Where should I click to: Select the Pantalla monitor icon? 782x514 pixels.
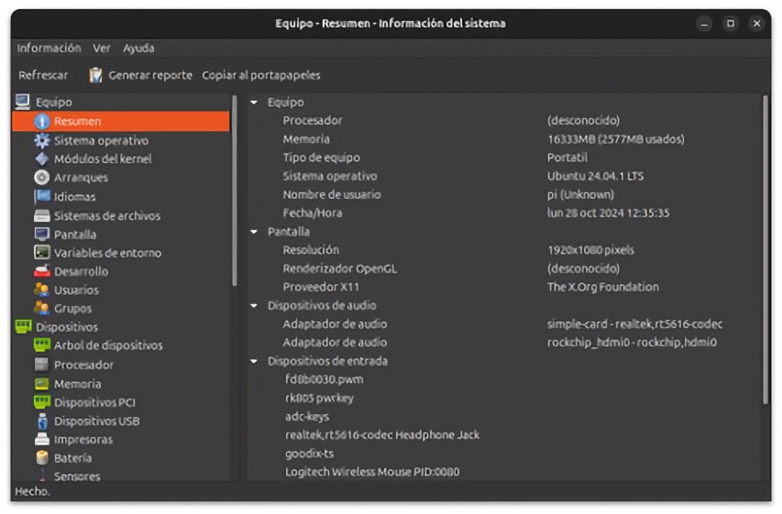(x=42, y=234)
